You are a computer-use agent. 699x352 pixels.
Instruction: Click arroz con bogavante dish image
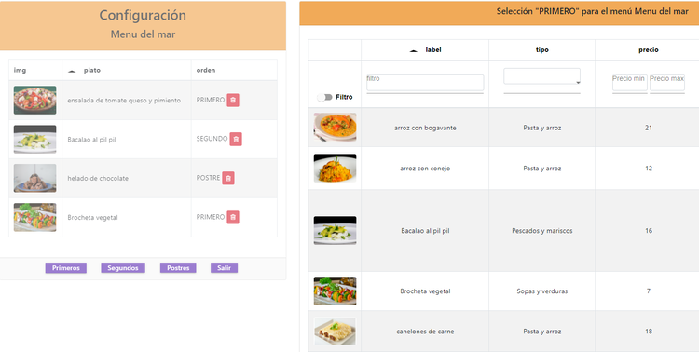[x=335, y=127]
